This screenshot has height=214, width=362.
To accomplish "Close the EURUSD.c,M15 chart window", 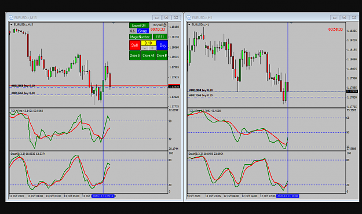I will 176,17.
